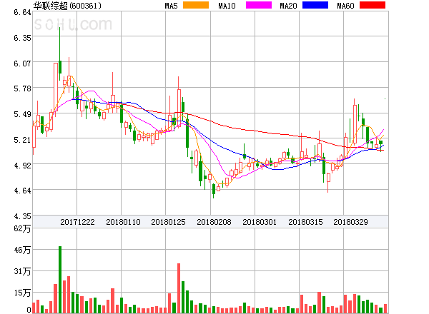Click the 20180329 date label
The image size is (429, 314).
[350, 222]
